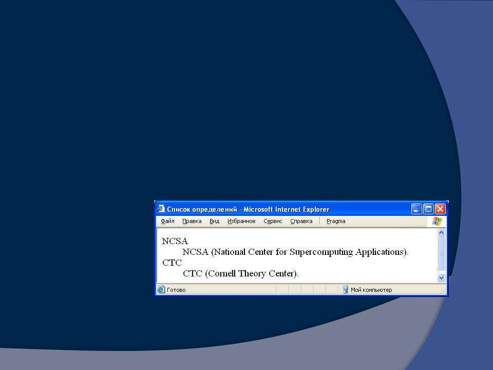Open the Вид menu
The width and height of the screenshot is (493, 370).
(x=215, y=221)
